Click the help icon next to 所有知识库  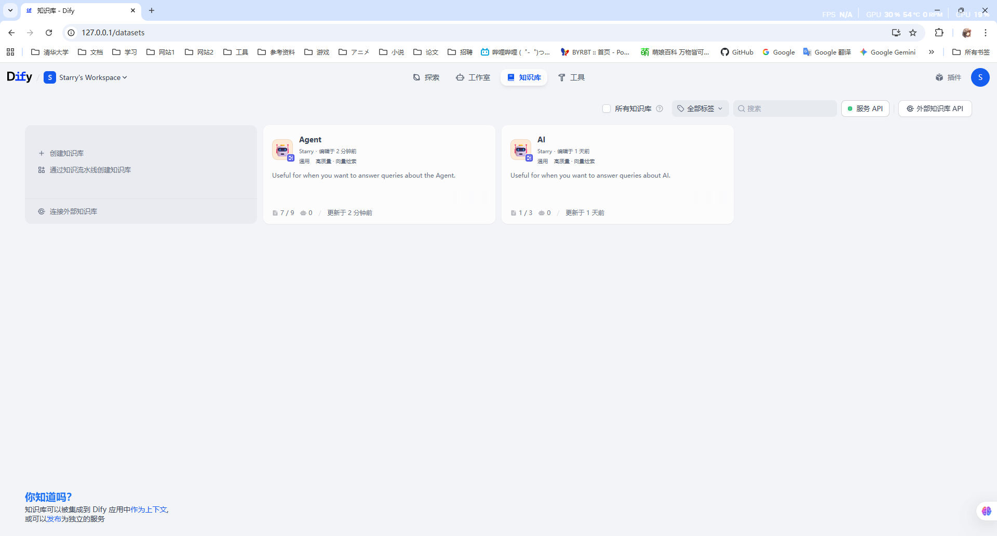pos(659,109)
